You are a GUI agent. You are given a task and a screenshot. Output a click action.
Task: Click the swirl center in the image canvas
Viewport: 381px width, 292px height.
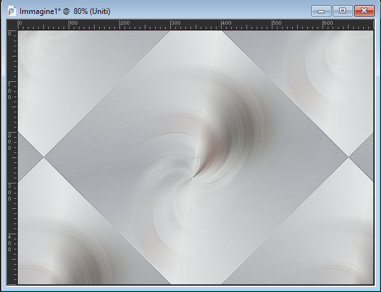click(194, 176)
